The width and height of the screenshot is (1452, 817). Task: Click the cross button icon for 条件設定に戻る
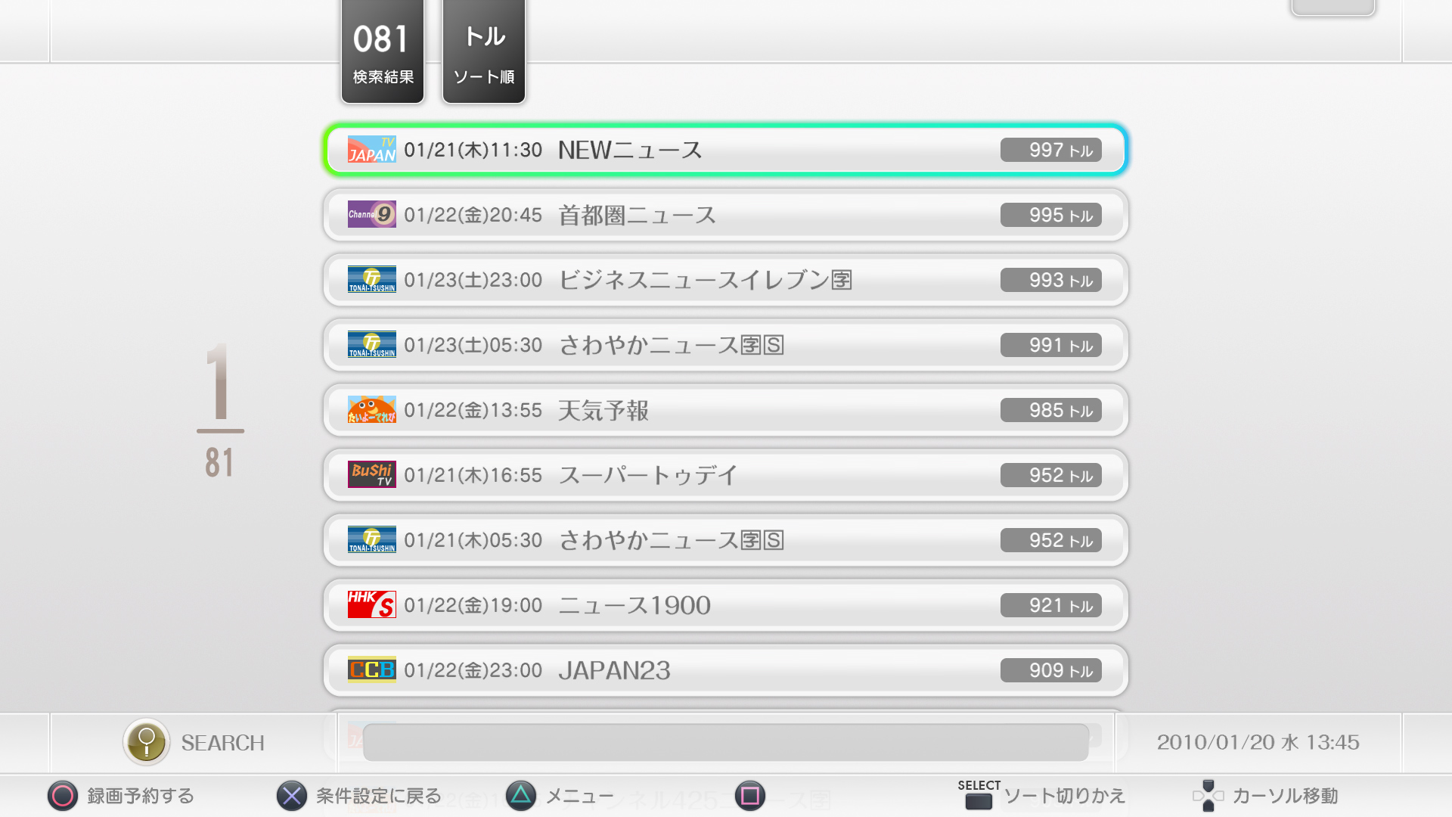[x=292, y=796]
